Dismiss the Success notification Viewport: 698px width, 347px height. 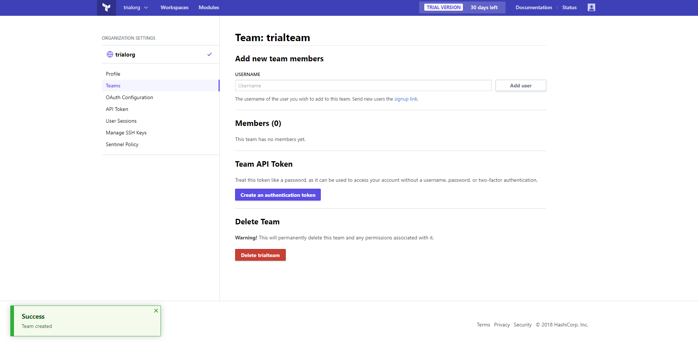pos(156,311)
